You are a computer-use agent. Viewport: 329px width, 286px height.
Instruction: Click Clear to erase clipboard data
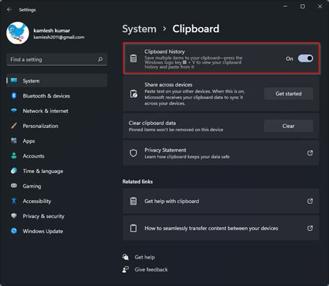tap(289, 126)
